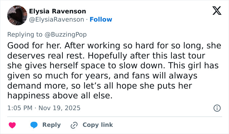Like the tweet with the heart icon

tap(12, 125)
